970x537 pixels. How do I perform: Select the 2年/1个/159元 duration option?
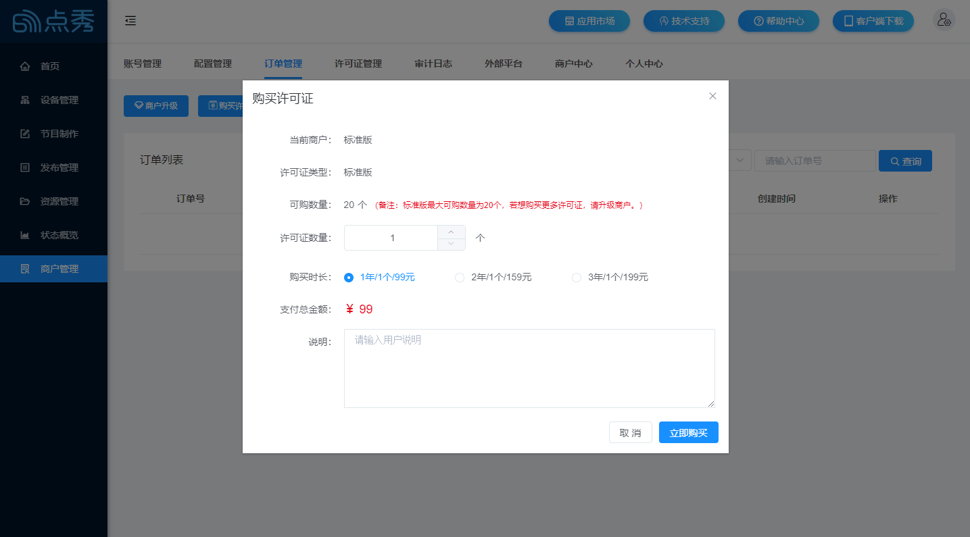pos(493,277)
